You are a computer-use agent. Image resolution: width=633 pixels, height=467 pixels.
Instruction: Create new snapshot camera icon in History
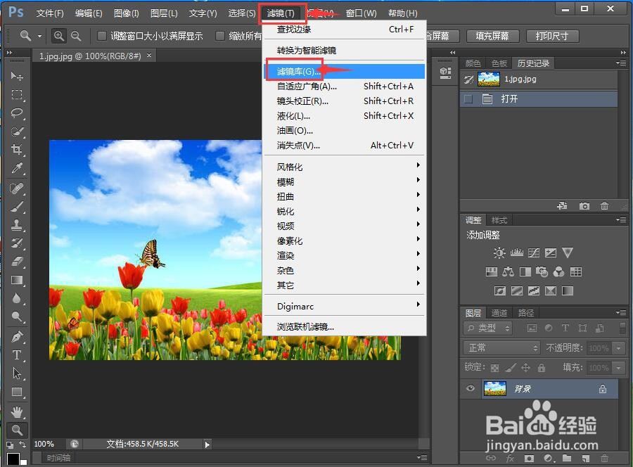click(x=584, y=206)
